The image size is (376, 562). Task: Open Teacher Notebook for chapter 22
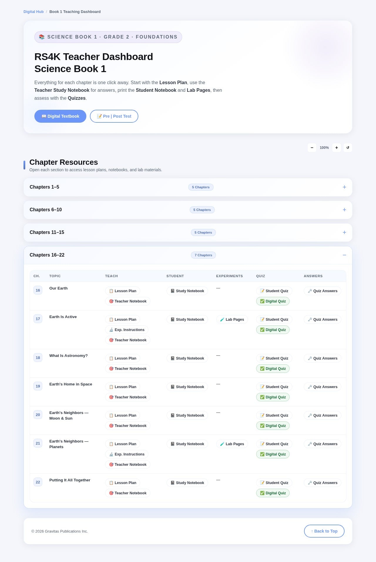(x=128, y=493)
